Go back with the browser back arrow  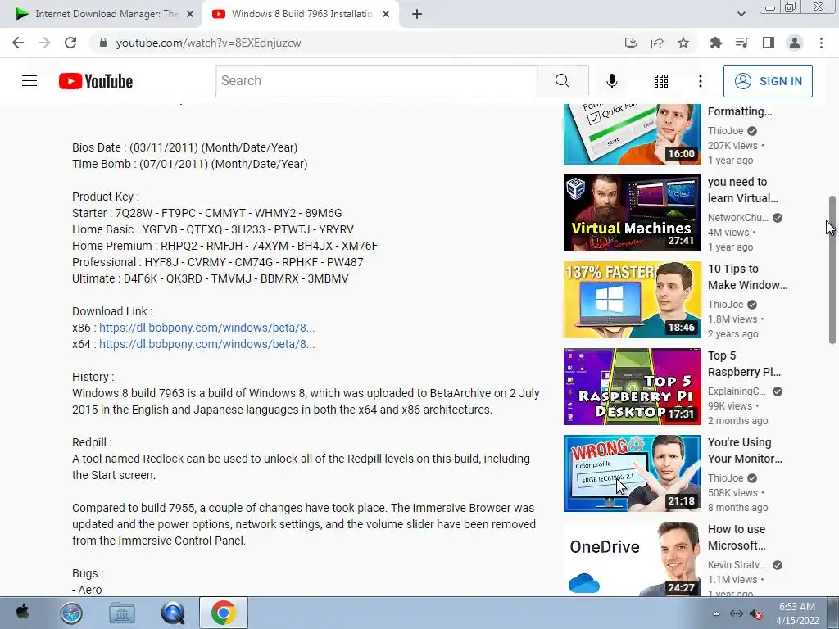[x=18, y=43]
